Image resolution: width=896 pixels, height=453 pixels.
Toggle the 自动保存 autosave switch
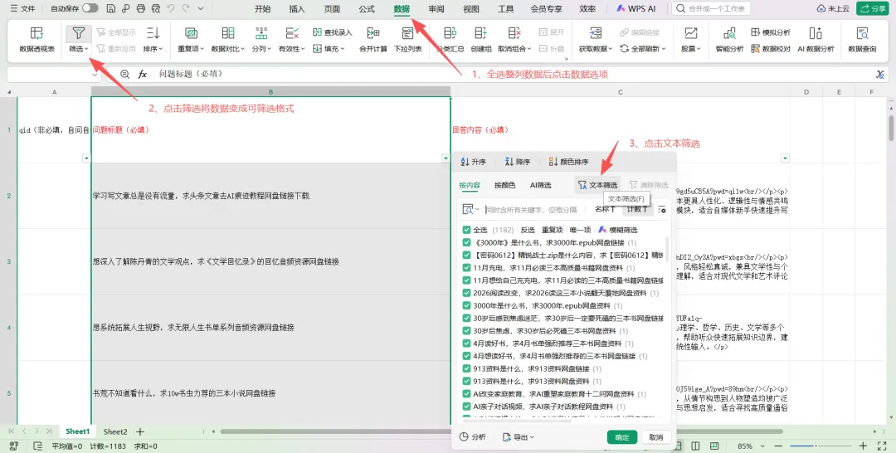pyautogui.click(x=90, y=8)
